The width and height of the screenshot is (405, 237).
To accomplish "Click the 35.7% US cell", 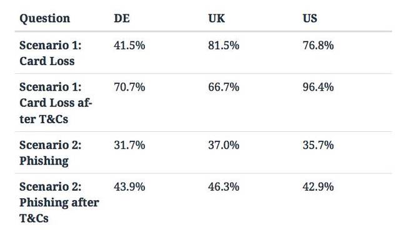I will coord(318,145).
